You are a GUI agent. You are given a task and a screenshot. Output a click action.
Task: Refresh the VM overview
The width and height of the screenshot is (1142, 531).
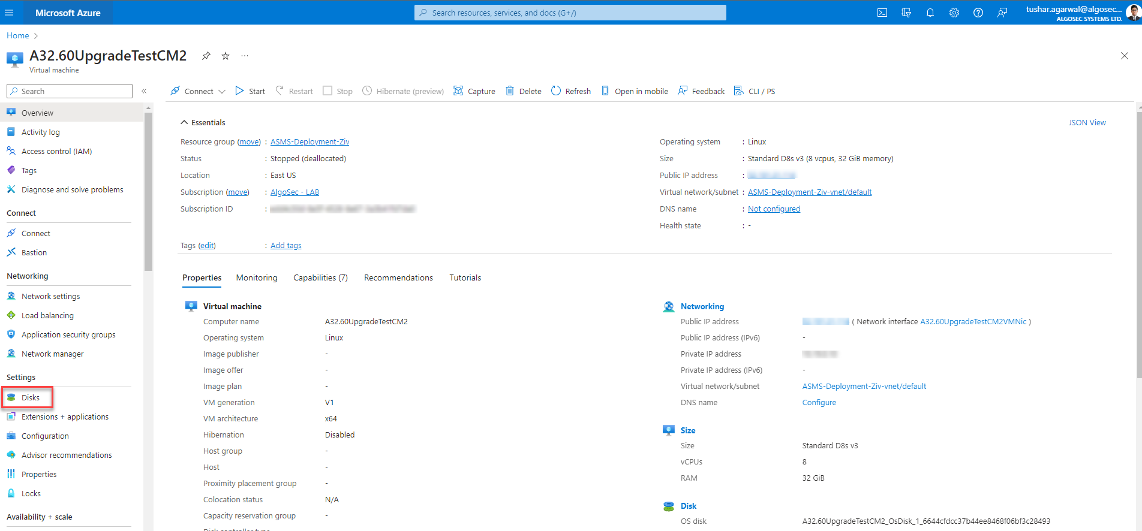(x=571, y=91)
